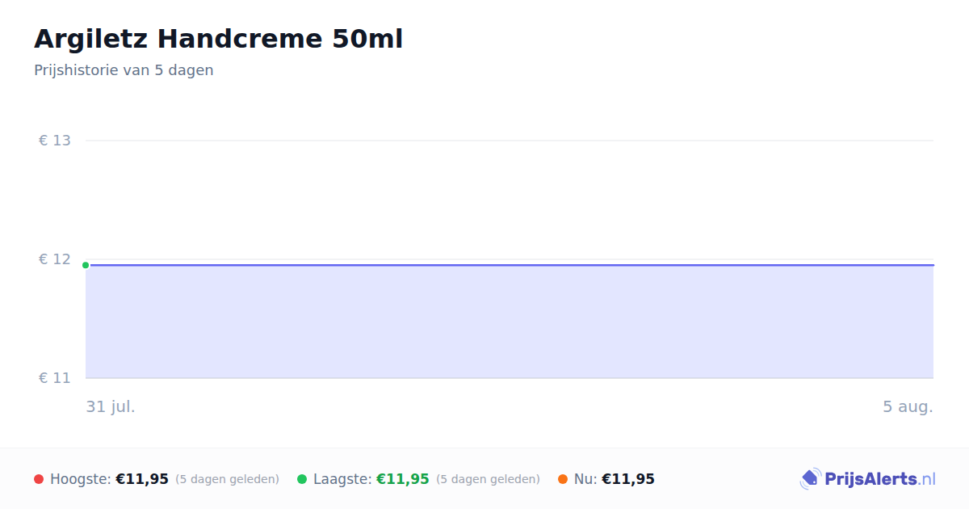Click the Hoogste €11,95 price value
This screenshot has width=969, height=509.
142,479
